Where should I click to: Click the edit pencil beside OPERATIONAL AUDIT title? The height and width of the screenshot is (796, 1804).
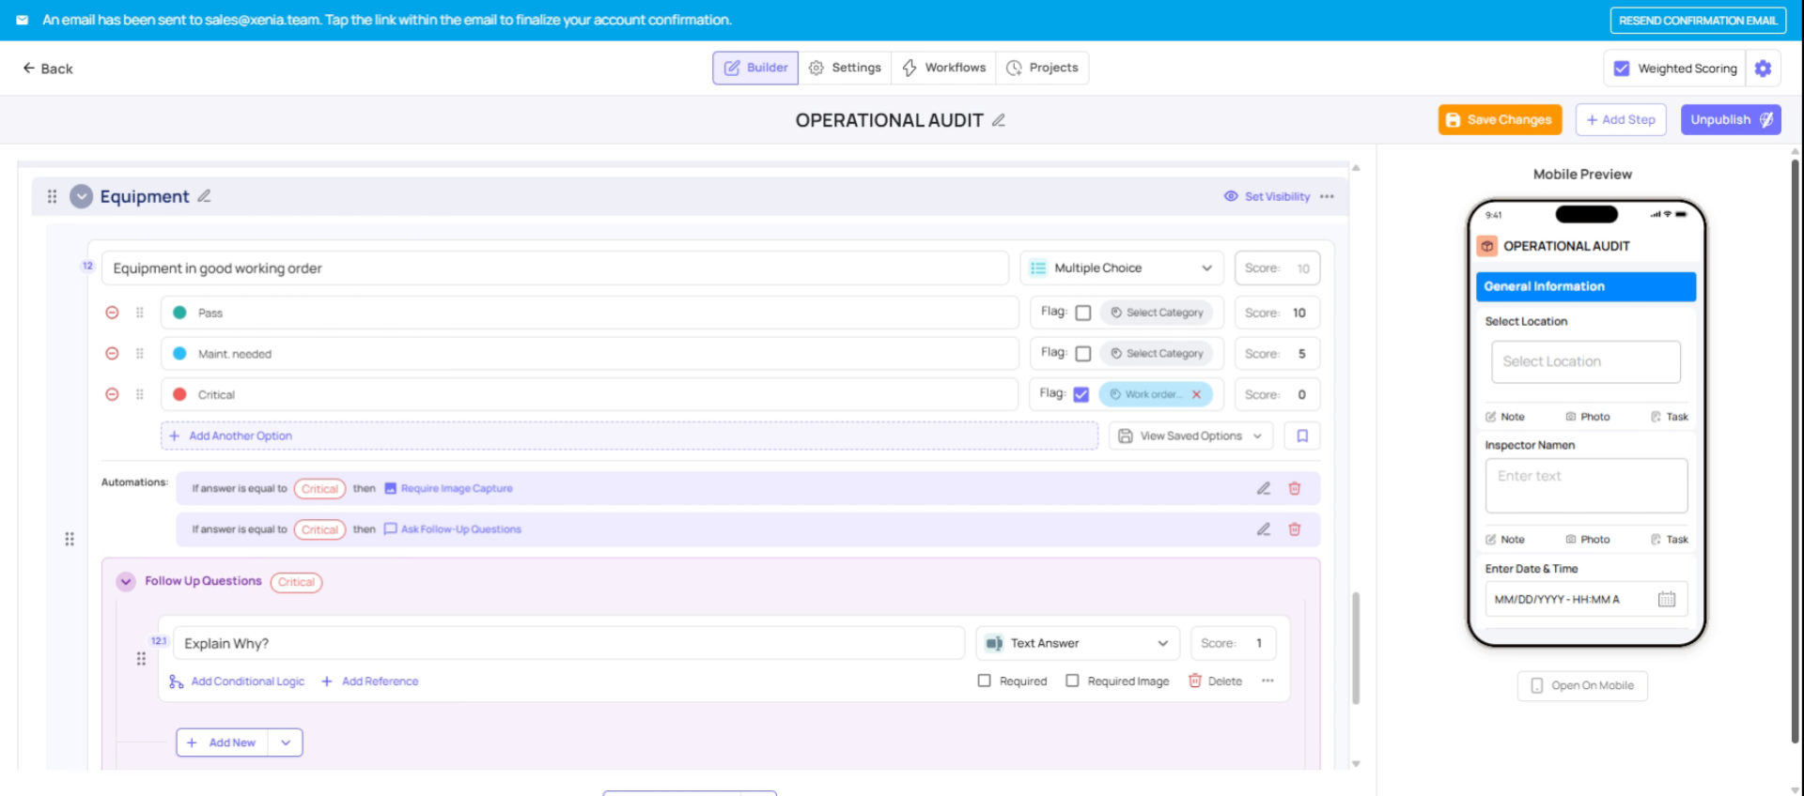pyautogui.click(x=999, y=120)
